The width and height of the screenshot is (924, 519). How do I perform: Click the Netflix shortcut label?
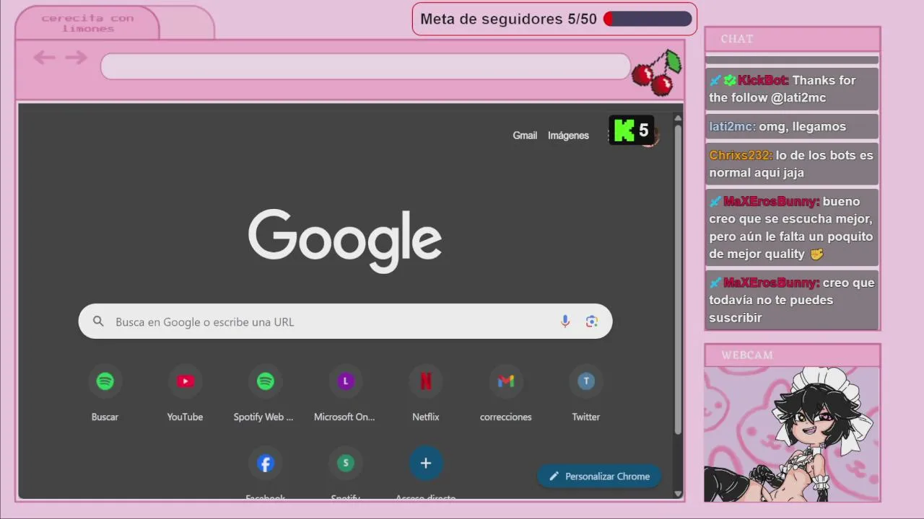[x=426, y=417]
